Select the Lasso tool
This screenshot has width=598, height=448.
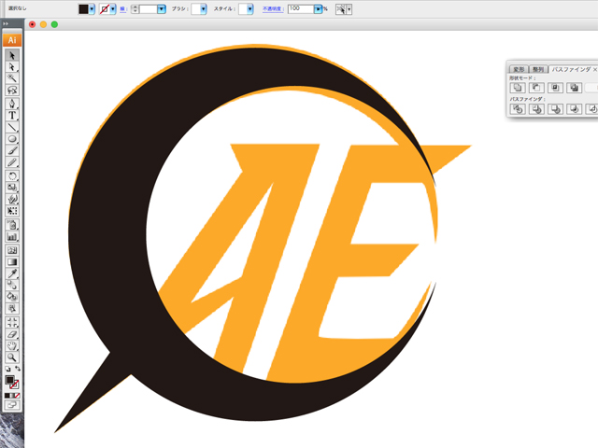[12, 90]
